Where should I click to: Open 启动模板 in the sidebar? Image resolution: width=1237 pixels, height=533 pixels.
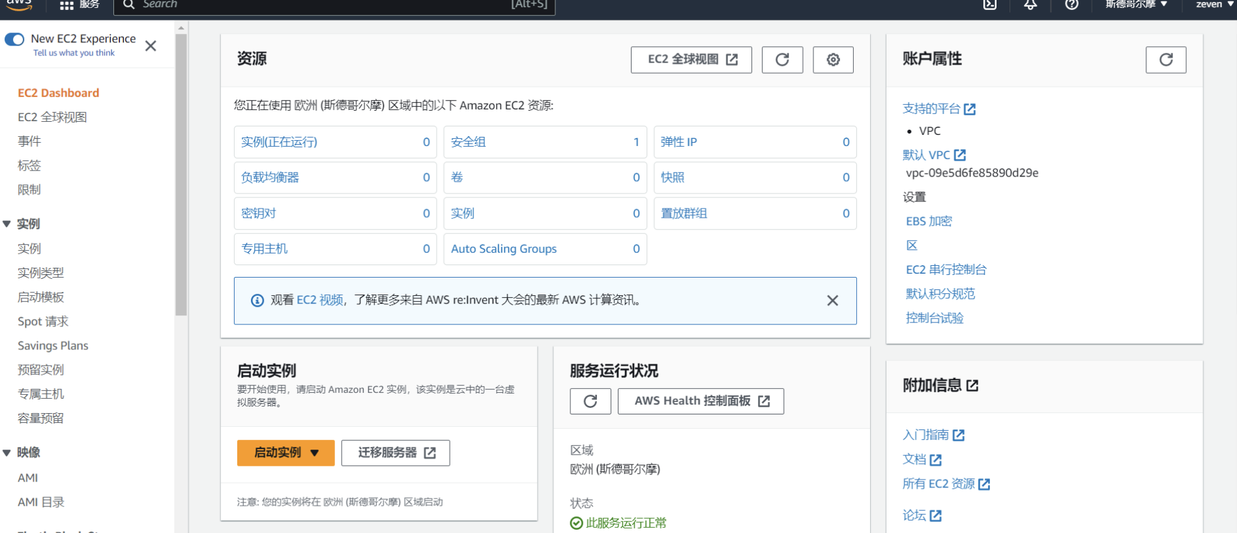[x=40, y=297]
